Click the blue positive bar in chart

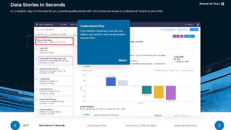[111, 81]
